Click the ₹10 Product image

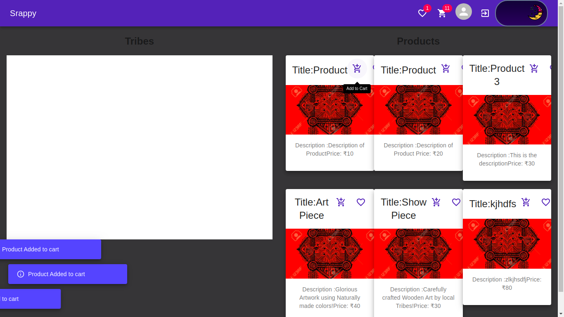click(330, 110)
